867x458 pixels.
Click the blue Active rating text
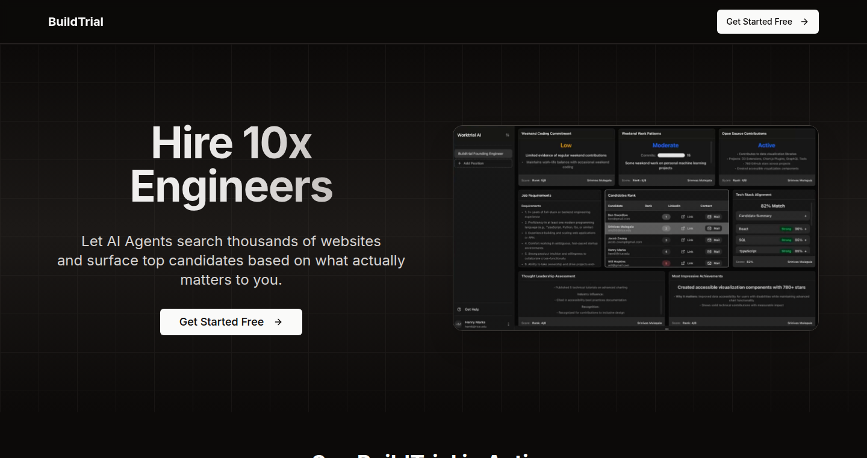point(766,145)
